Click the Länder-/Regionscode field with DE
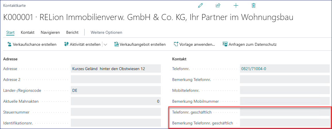 click(x=116, y=90)
